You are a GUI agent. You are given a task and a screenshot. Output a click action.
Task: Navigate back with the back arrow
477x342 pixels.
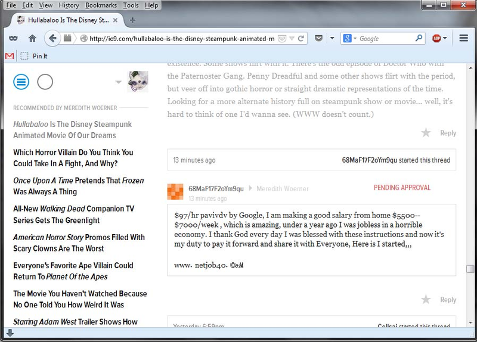click(x=52, y=38)
